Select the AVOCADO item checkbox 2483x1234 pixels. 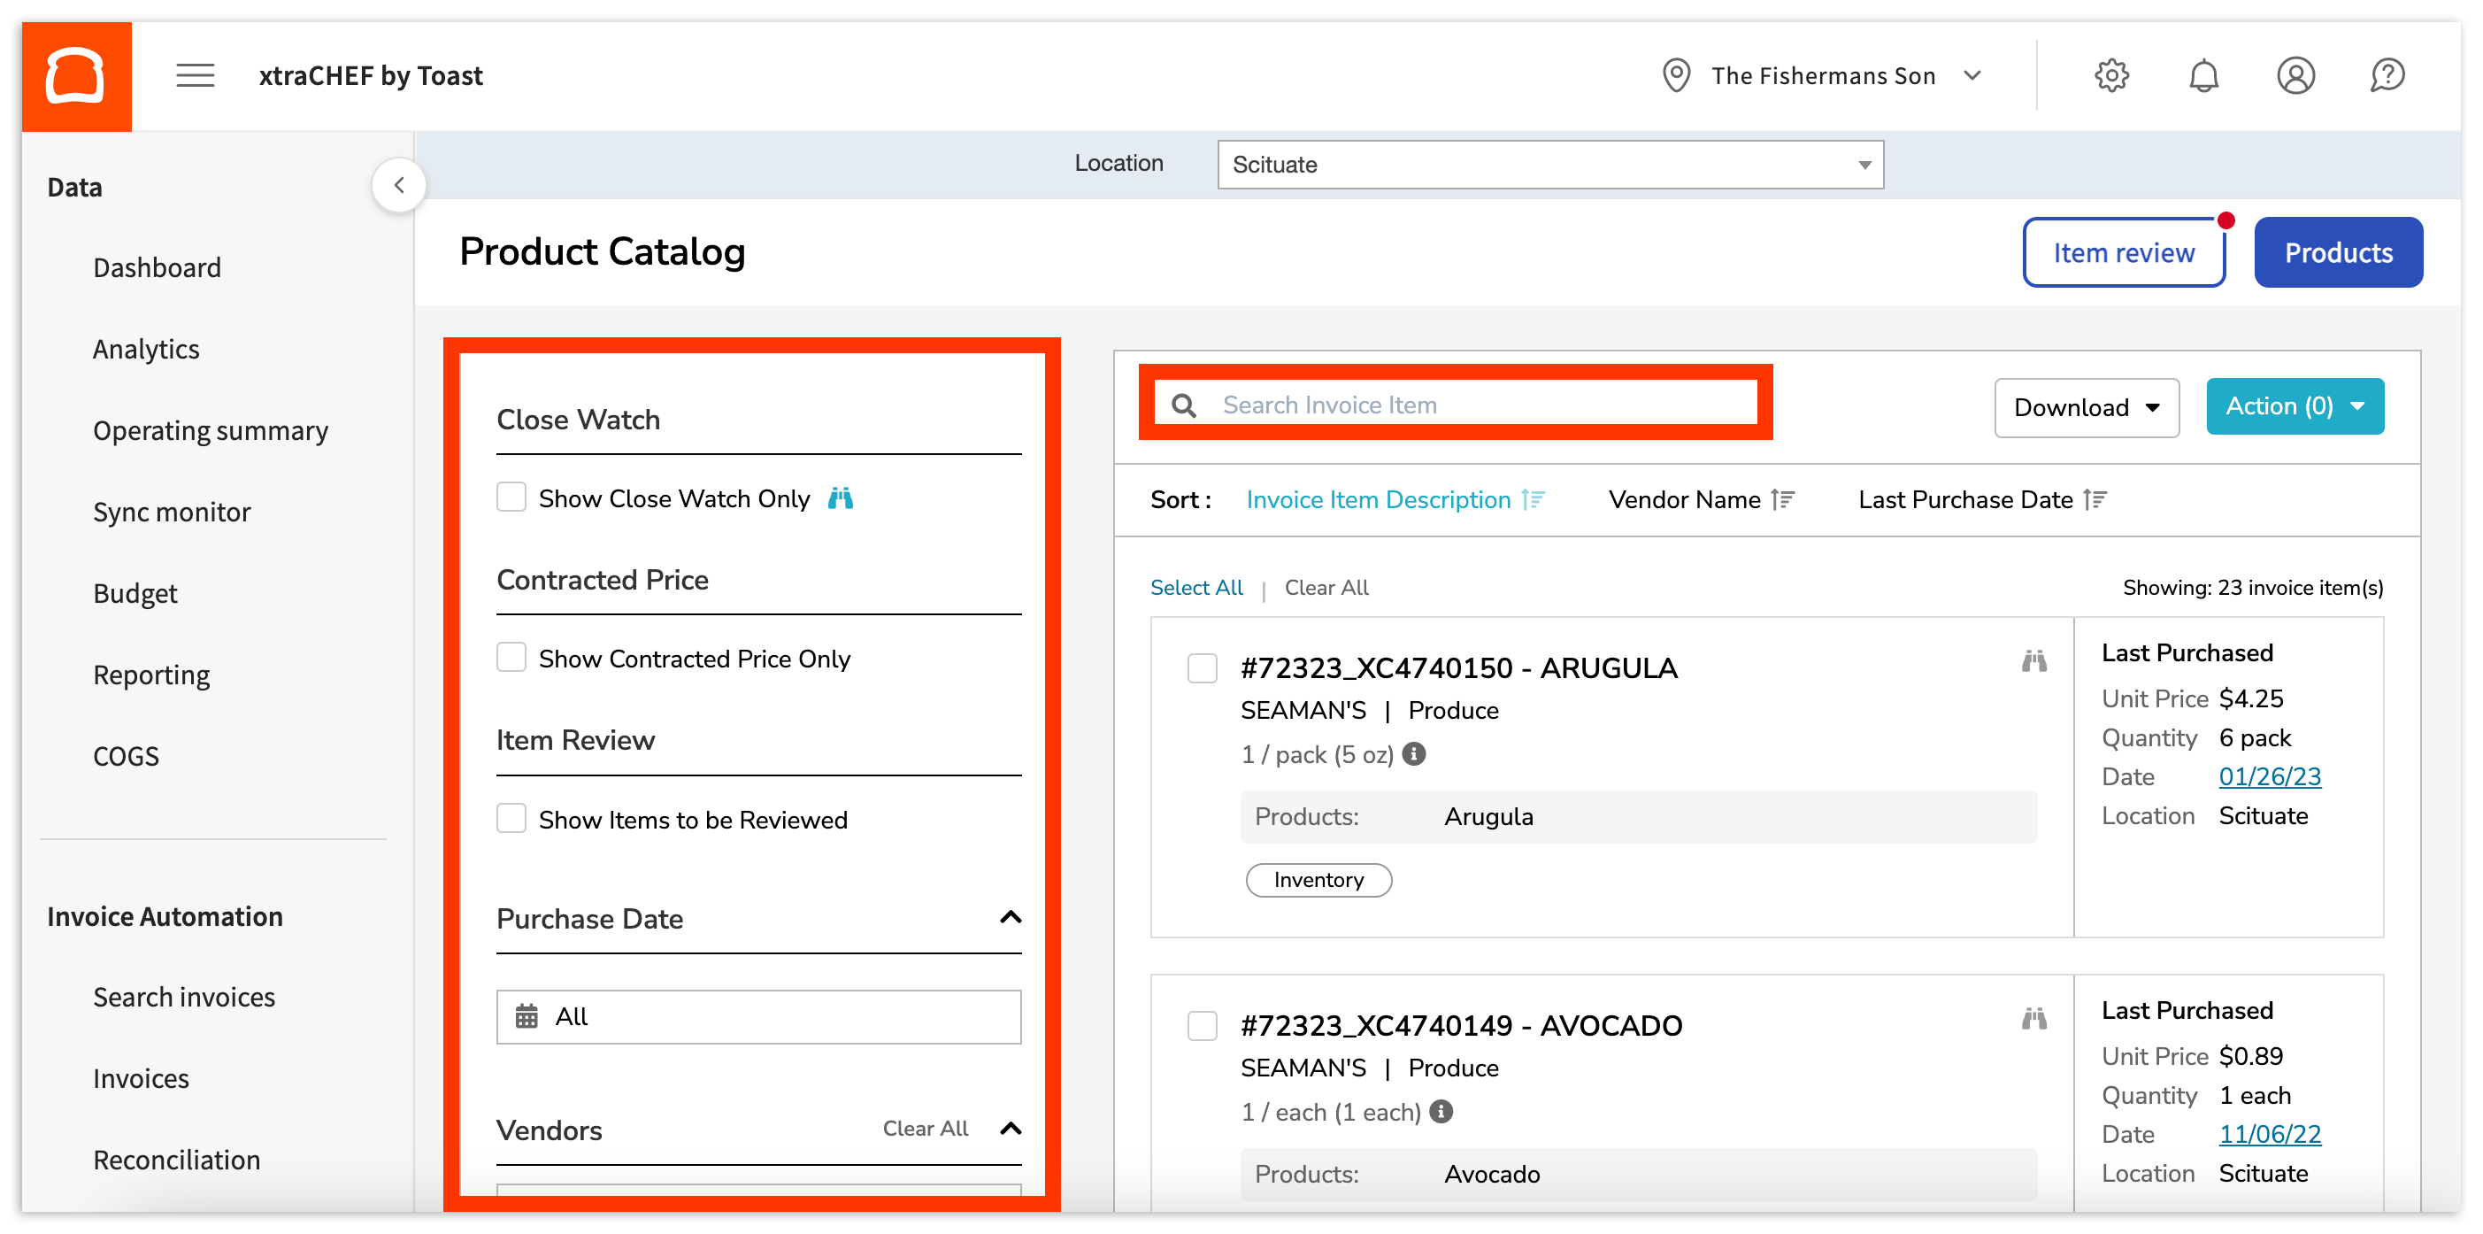[x=1202, y=1027]
